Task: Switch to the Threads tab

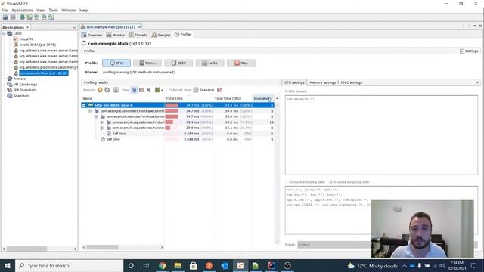Action: (x=138, y=35)
